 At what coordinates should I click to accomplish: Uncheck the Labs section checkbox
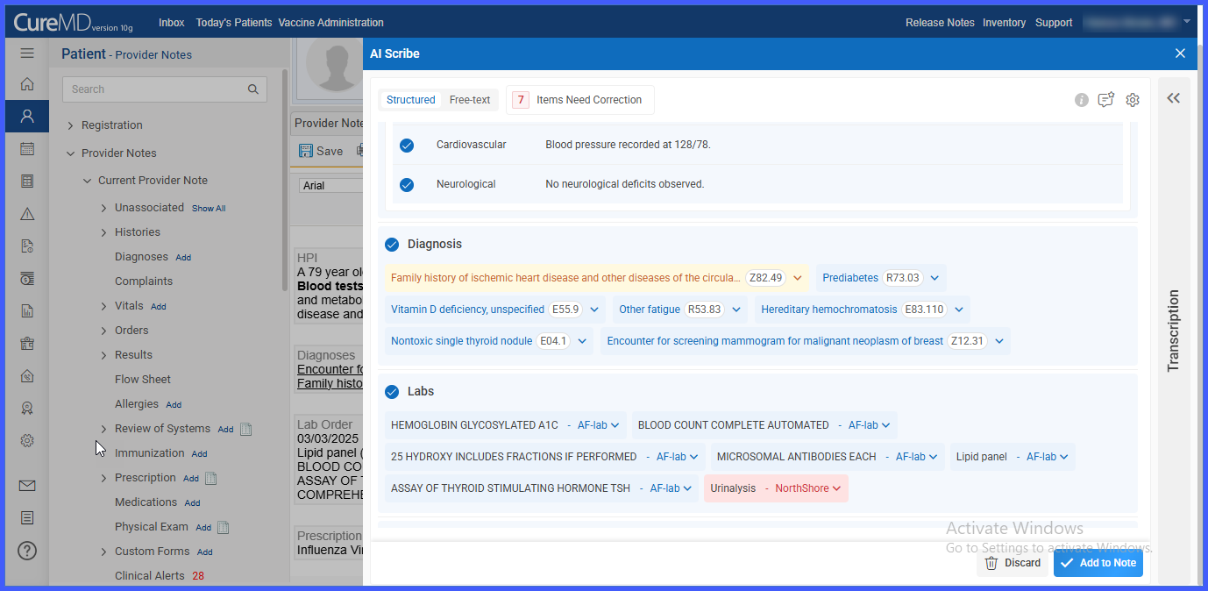(x=392, y=391)
